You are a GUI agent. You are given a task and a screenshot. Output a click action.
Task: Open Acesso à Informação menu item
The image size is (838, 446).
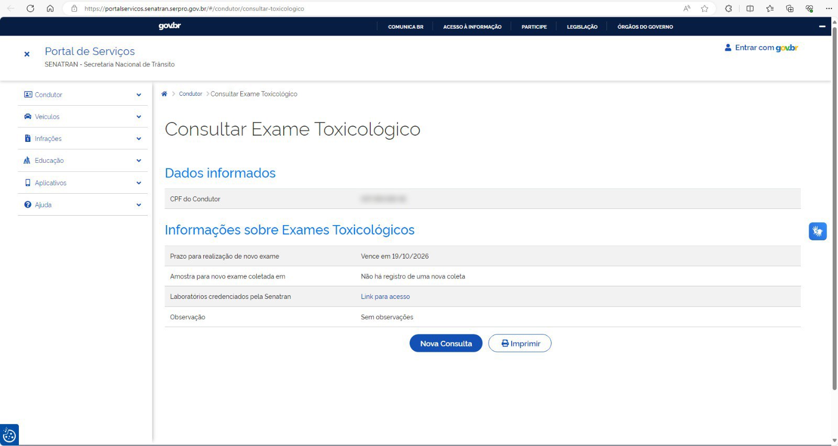pos(472,27)
